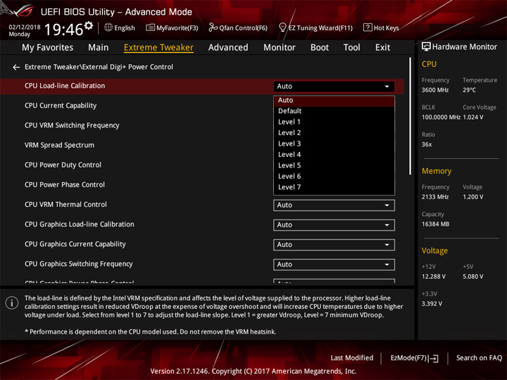
Task: Select the Exit tab
Action: pyautogui.click(x=382, y=48)
